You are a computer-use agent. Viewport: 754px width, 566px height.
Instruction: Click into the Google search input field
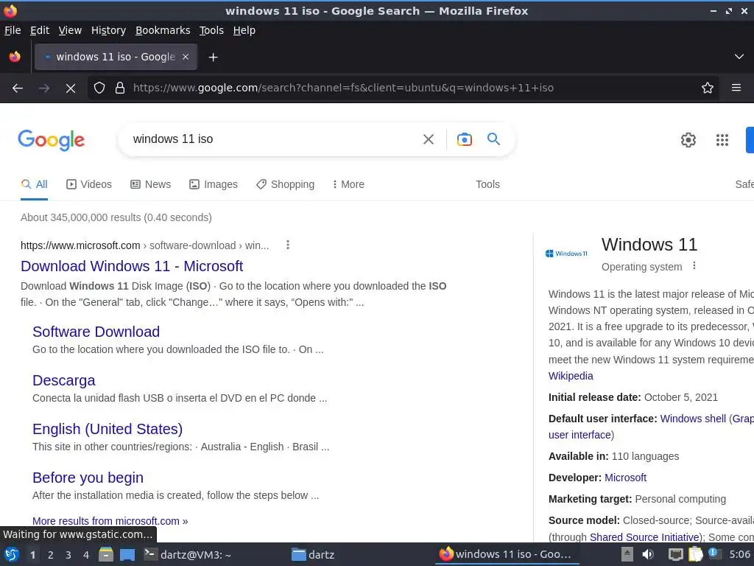[x=273, y=139]
